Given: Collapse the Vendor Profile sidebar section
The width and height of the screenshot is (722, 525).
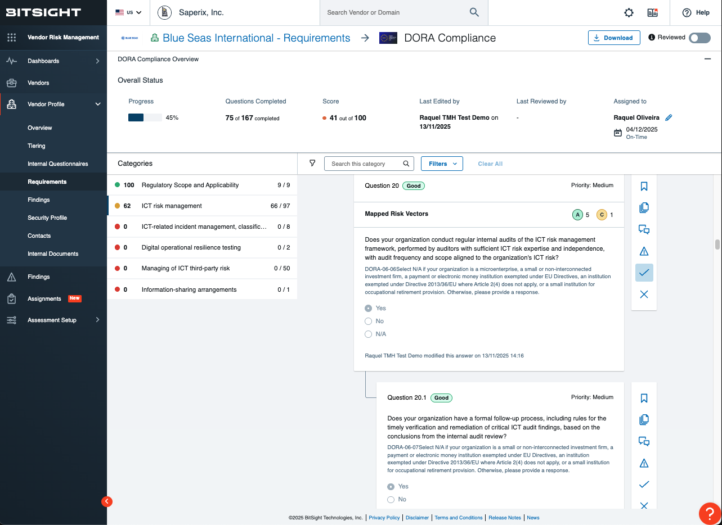Looking at the screenshot, I should 97,104.
